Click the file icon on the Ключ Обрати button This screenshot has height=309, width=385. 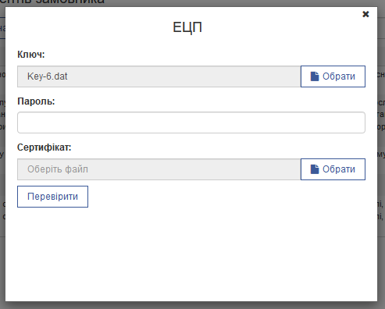coord(315,76)
